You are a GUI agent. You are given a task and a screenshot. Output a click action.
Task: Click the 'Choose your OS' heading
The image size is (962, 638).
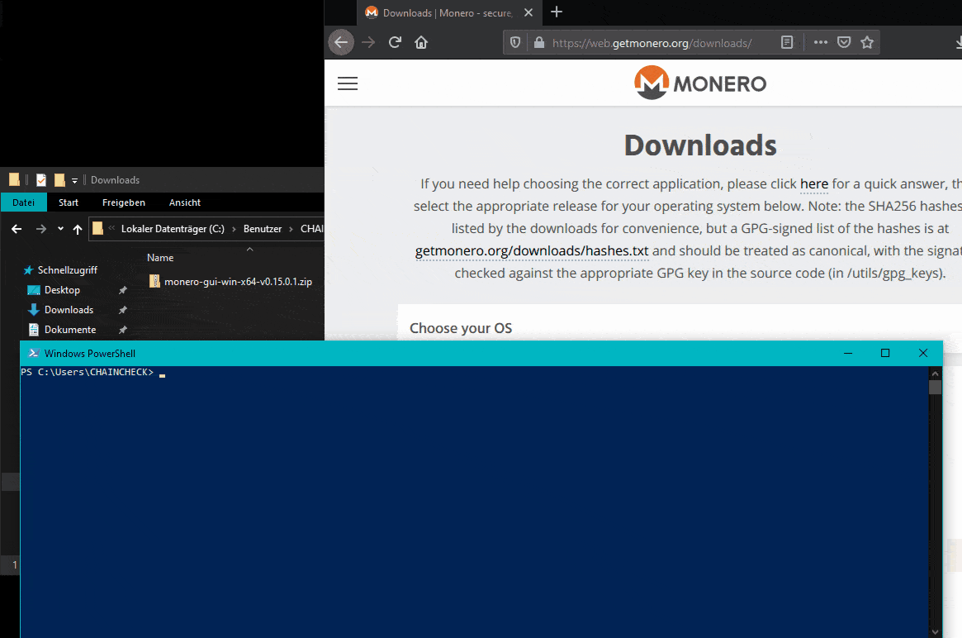pos(461,328)
